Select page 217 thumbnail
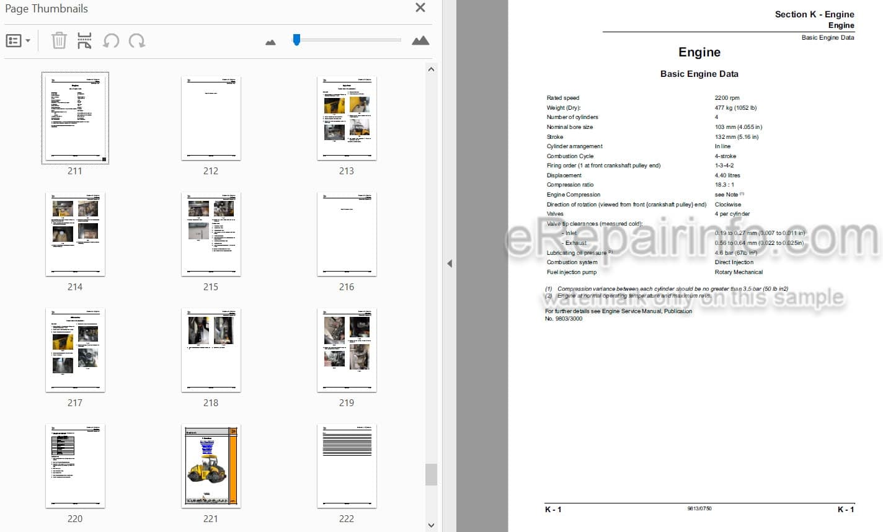Image resolution: width=883 pixels, height=532 pixels. coord(75,350)
